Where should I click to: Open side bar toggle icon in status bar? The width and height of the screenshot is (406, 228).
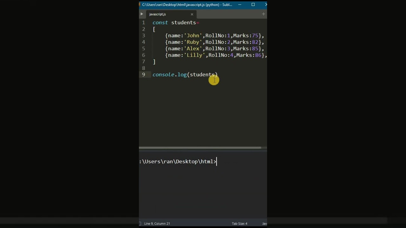tap(140, 224)
